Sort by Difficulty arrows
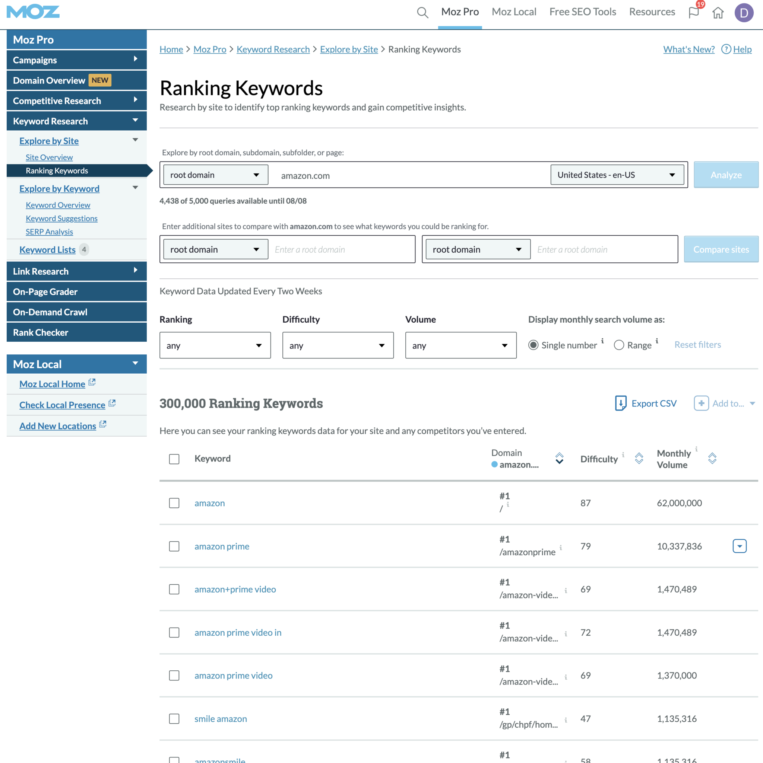The height and width of the screenshot is (763, 763). click(x=639, y=459)
